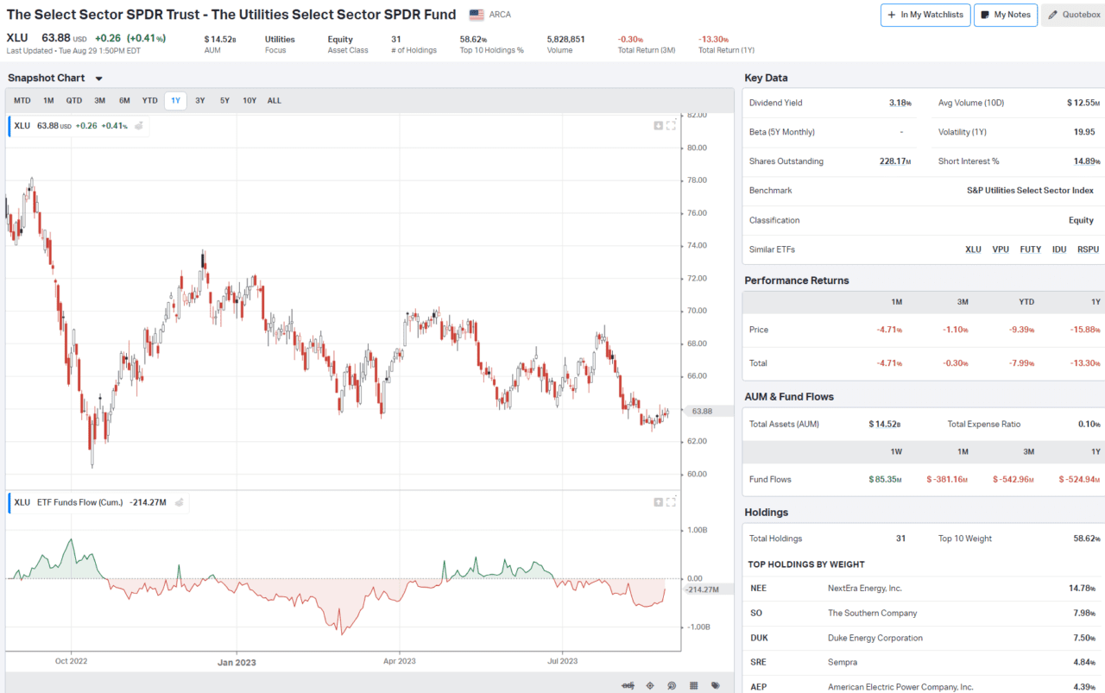The height and width of the screenshot is (693, 1105).
Task: Open My Notes
Action: pos(1005,15)
